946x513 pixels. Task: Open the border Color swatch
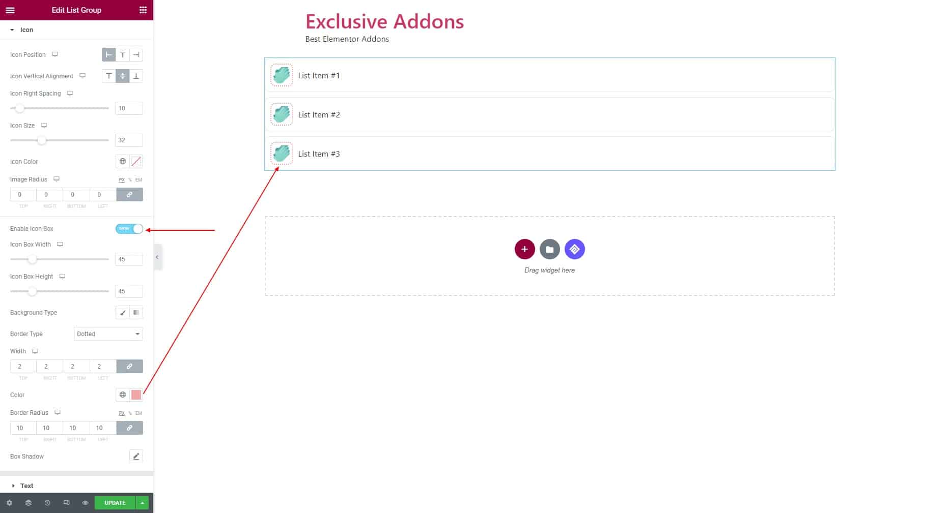click(136, 395)
